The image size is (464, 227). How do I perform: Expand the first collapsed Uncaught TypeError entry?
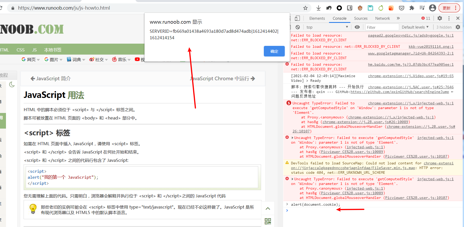coord(293,138)
